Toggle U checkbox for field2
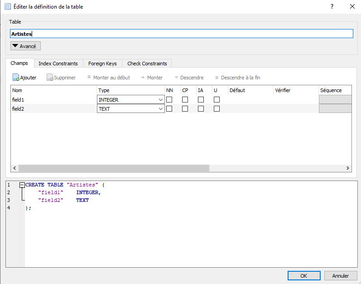361x284 pixels. tap(217, 108)
